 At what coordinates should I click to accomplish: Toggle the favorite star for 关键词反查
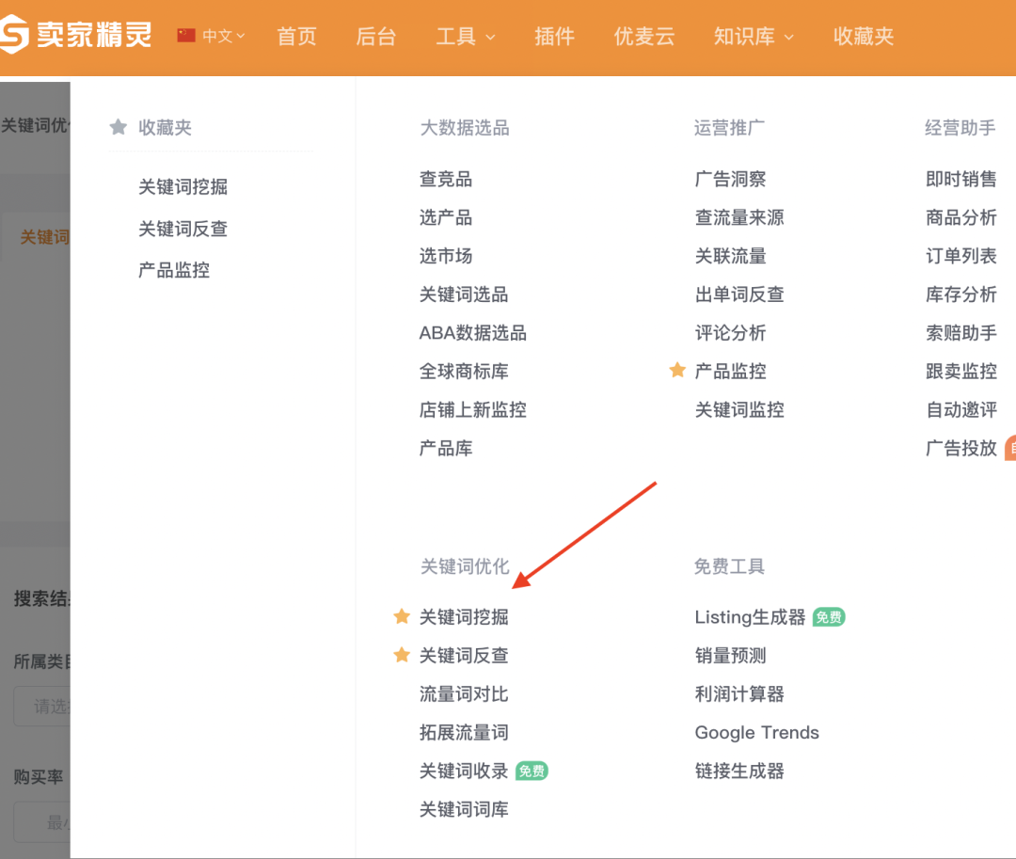click(x=402, y=655)
